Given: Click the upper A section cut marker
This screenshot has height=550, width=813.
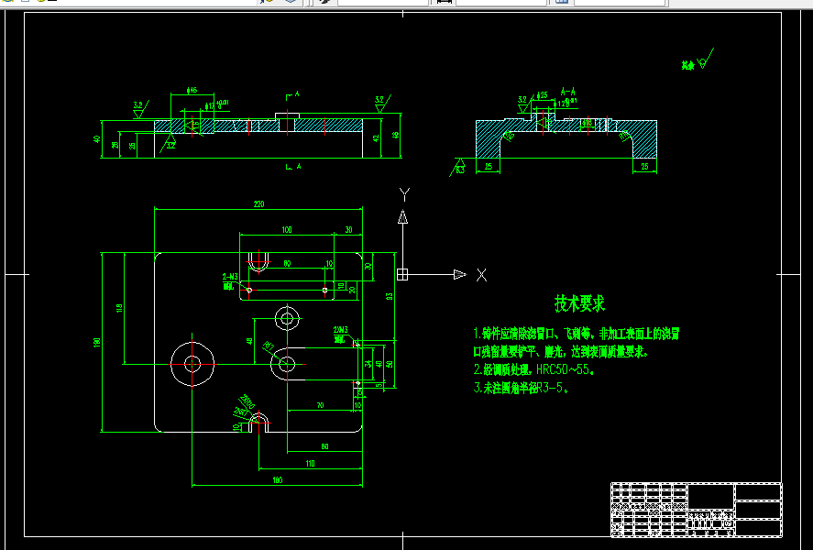Looking at the screenshot, I should tap(292, 95).
